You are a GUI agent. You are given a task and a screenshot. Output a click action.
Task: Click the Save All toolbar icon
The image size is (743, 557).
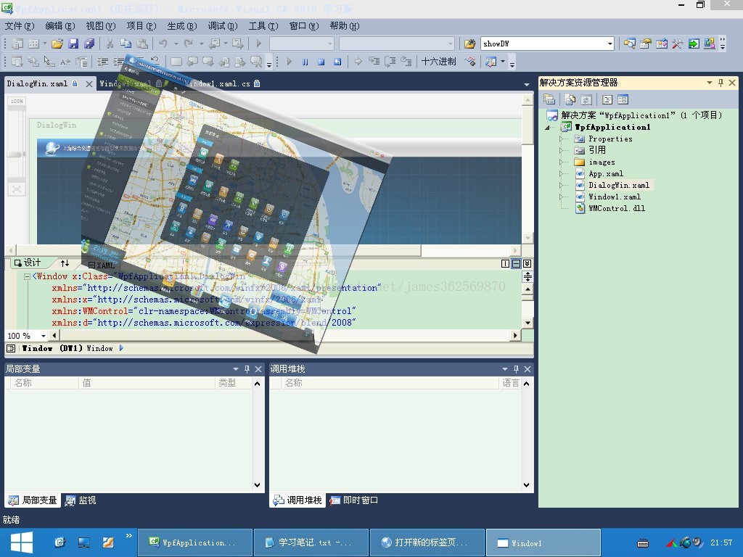89,44
